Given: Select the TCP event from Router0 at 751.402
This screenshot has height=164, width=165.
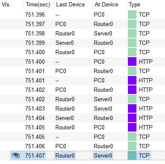Looking at the screenshot, I should [x=82, y=99].
